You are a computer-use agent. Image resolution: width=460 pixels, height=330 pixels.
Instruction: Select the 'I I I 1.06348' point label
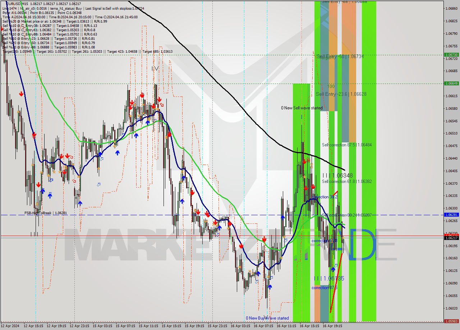[x=337, y=175]
